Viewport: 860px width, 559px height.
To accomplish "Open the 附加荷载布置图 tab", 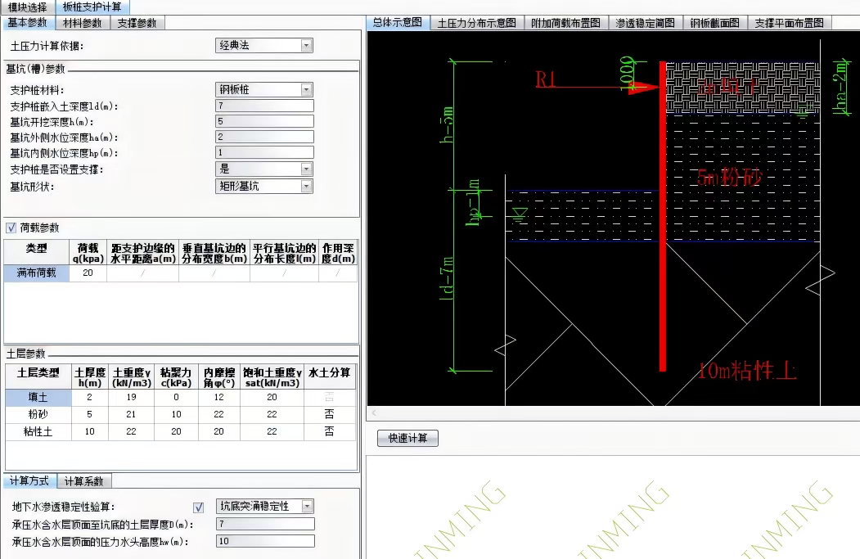I will 565,23.
